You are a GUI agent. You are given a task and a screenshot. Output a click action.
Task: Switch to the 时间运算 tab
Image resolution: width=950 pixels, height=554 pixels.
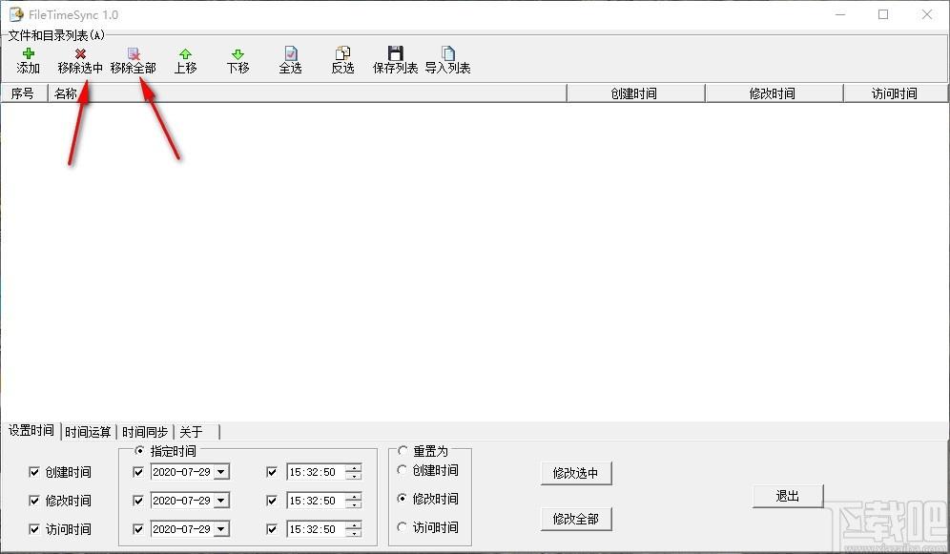[x=88, y=432]
